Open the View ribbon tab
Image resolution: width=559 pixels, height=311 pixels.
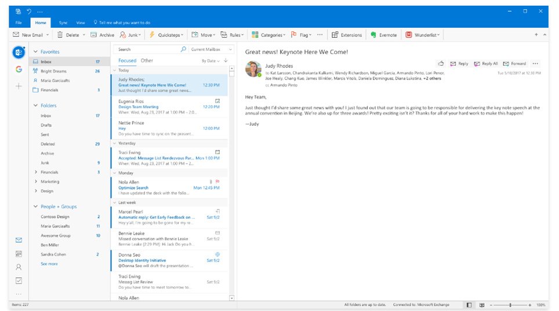(x=81, y=23)
